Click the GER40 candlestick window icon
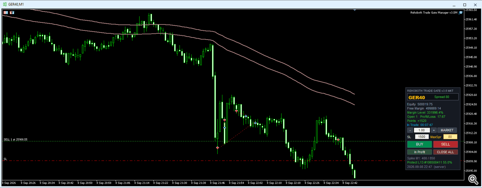This screenshot has height=188, width=482. [x=4, y=4]
